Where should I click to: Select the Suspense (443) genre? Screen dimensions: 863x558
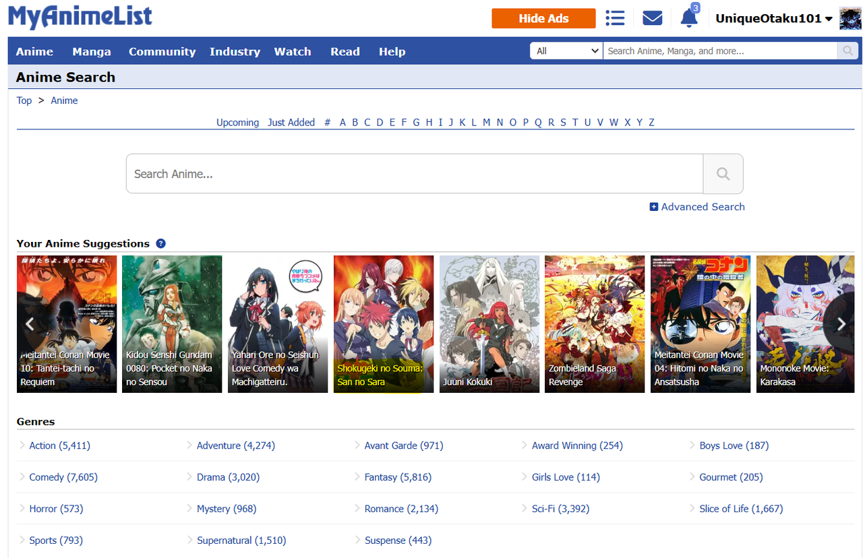tap(398, 540)
